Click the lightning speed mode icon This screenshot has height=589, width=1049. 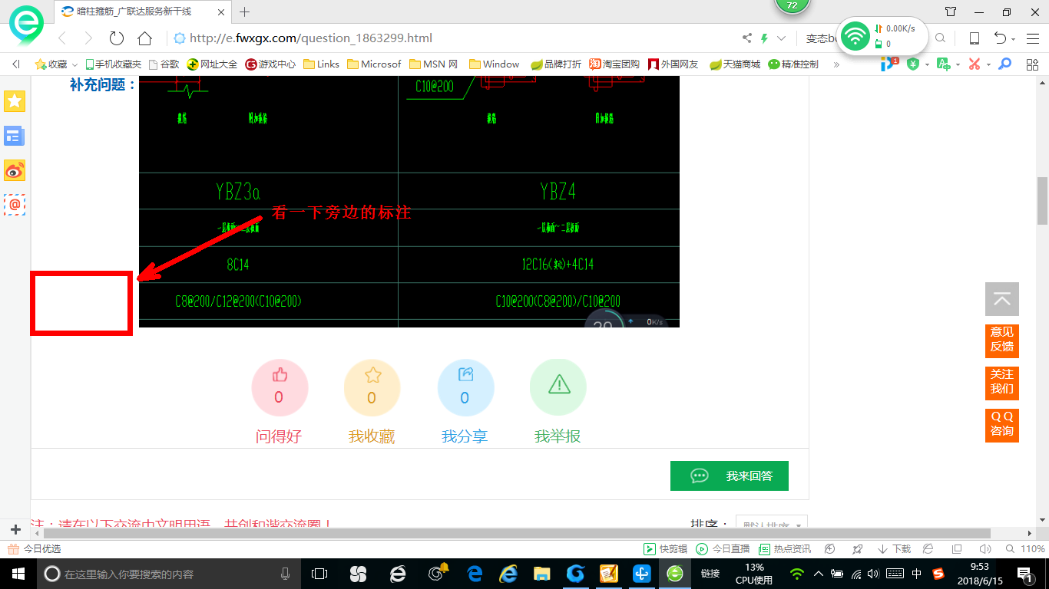coord(764,38)
